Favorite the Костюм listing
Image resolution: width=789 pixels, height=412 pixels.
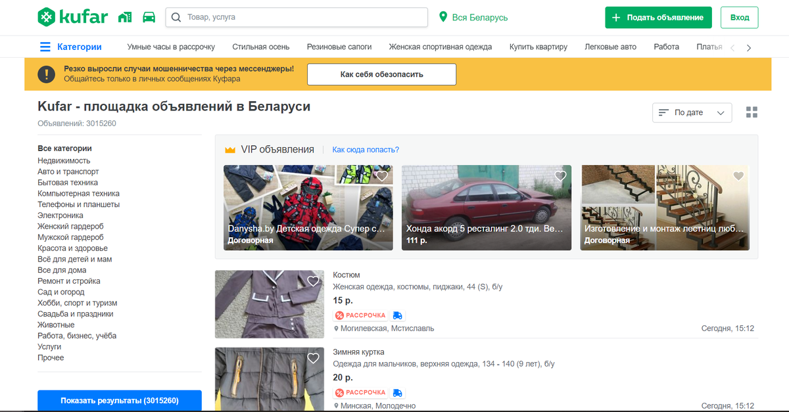coord(313,281)
